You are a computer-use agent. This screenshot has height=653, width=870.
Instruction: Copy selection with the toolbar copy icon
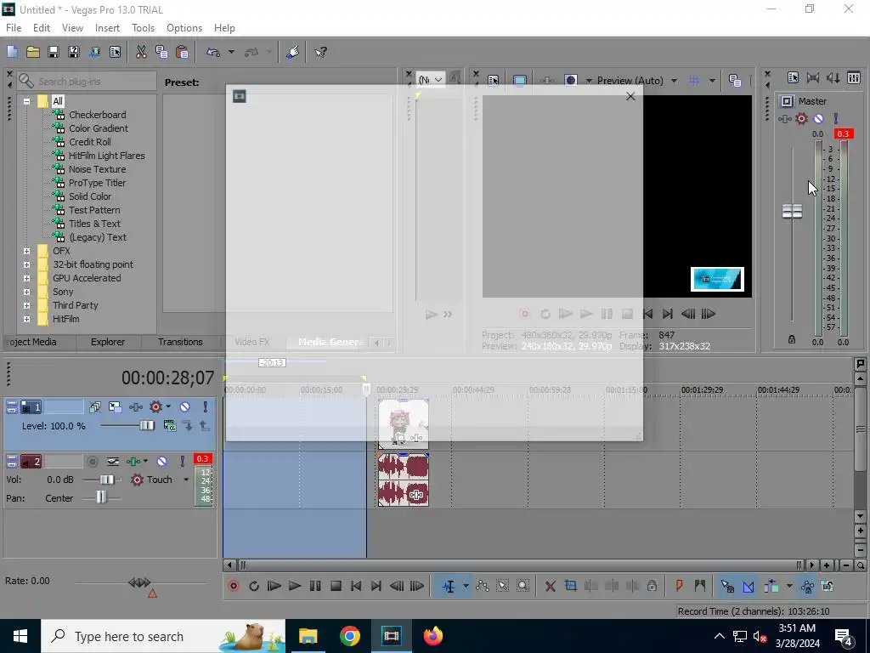161,52
